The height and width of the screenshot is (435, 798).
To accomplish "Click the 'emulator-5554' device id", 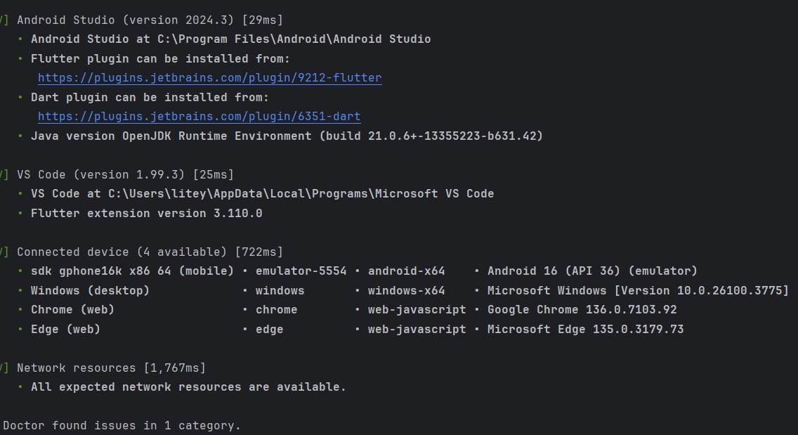I will pyautogui.click(x=301, y=271).
